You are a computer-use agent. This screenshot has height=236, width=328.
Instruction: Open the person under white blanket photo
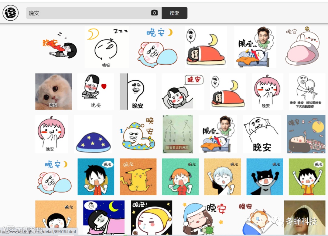coord(305,217)
